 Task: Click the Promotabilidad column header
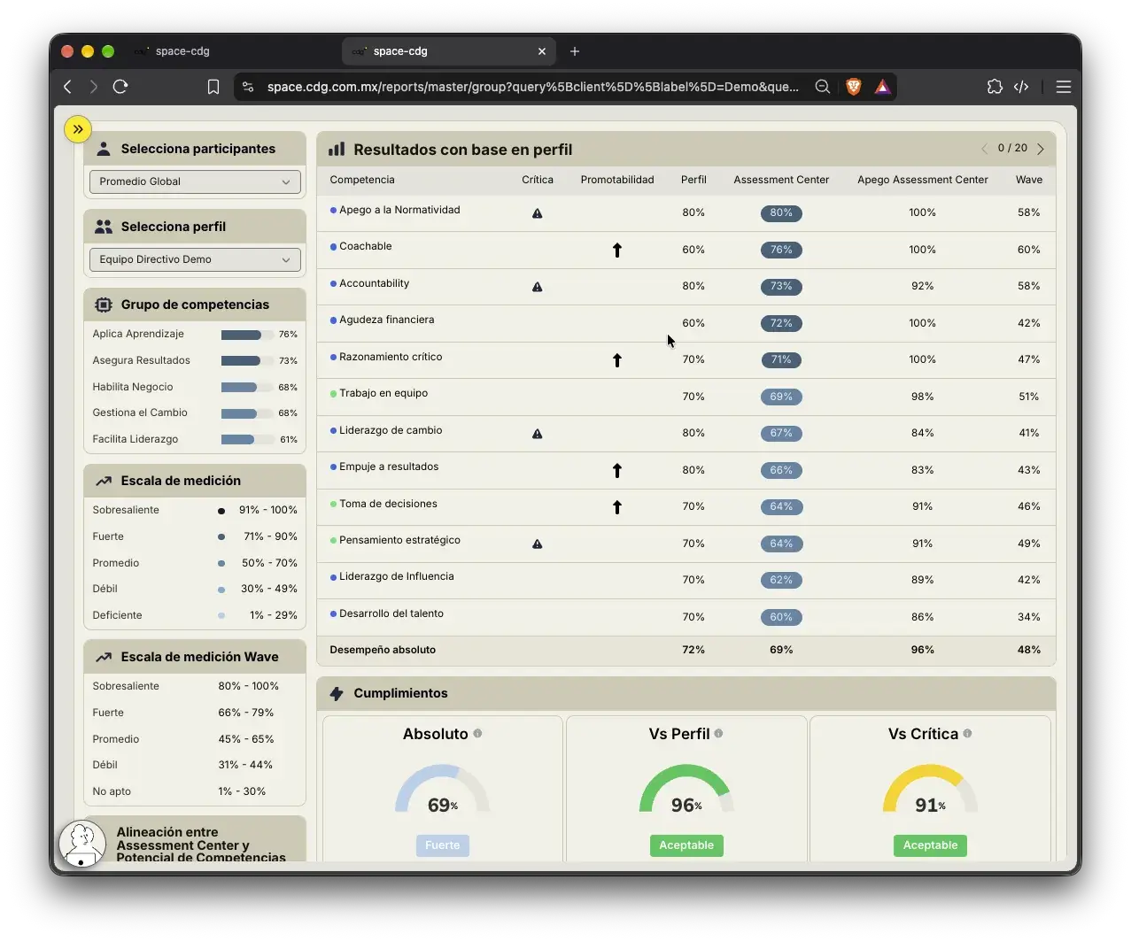point(617,180)
